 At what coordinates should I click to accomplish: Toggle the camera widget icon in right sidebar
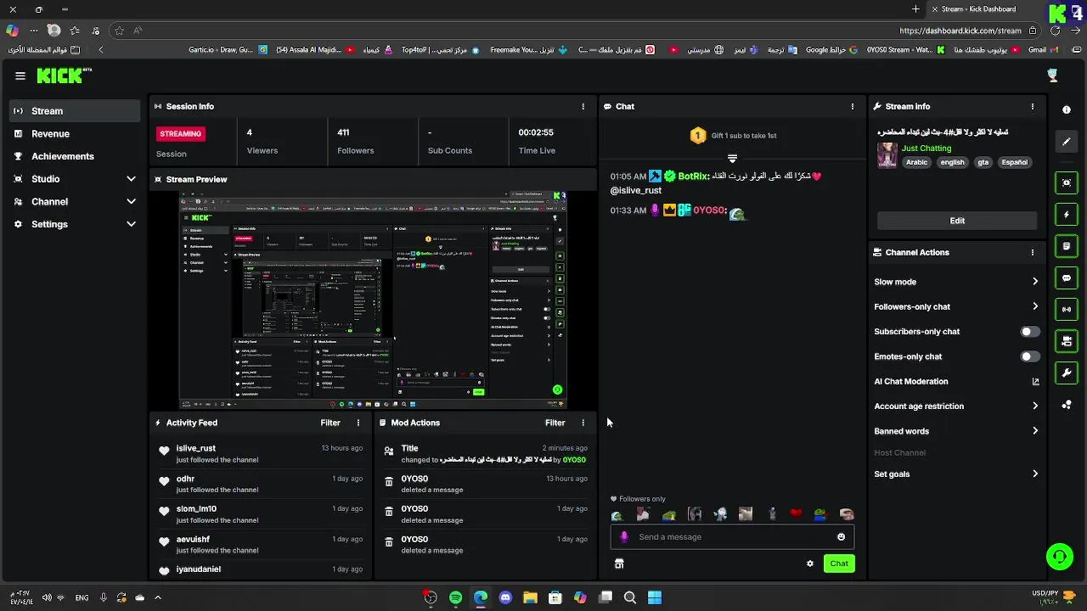(1067, 341)
